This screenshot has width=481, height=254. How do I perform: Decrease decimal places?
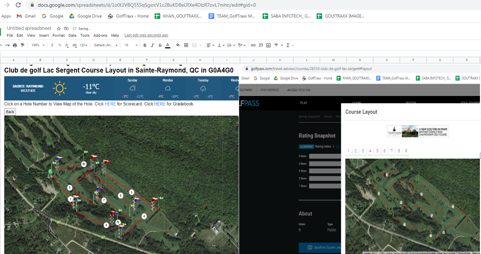(67, 45)
